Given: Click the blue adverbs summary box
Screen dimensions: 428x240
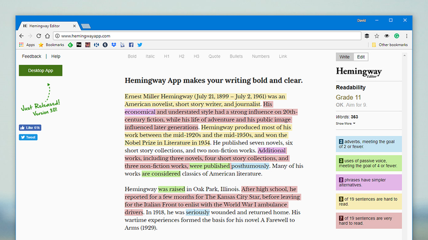Looking at the screenshot, I should coord(369,144).
